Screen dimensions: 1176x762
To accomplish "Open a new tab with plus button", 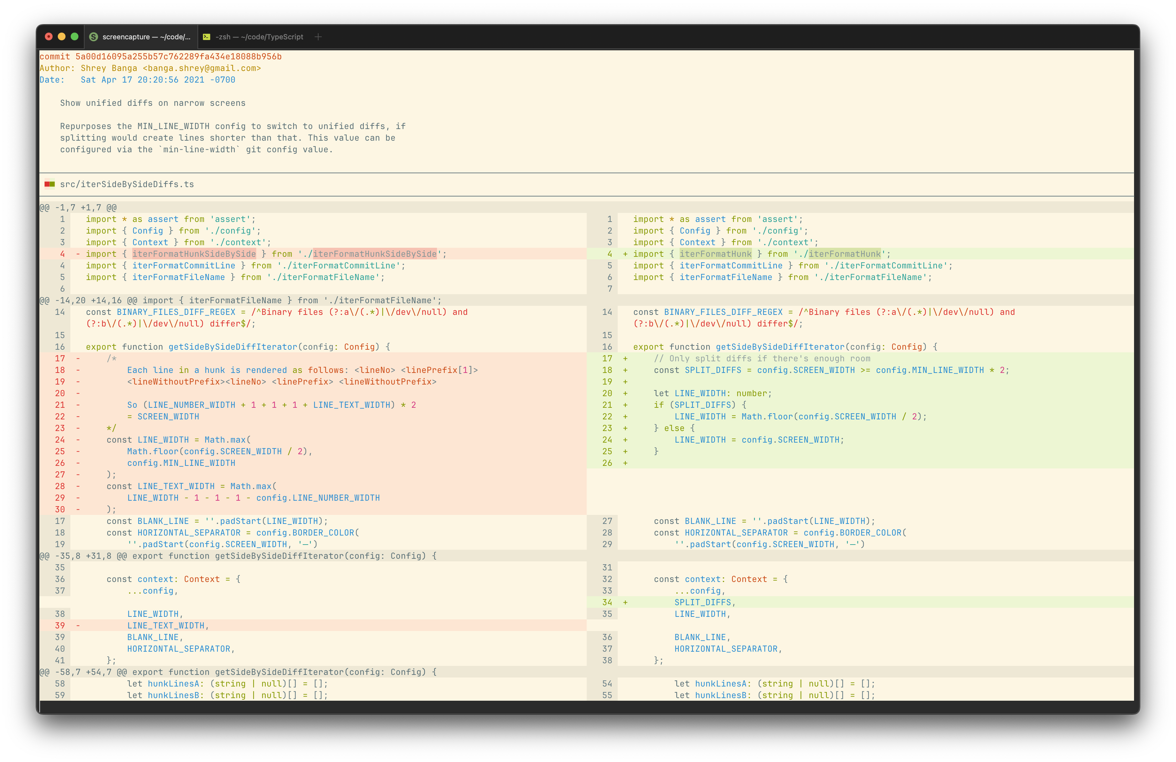I will pyautogui.click(x=318, y=36).
